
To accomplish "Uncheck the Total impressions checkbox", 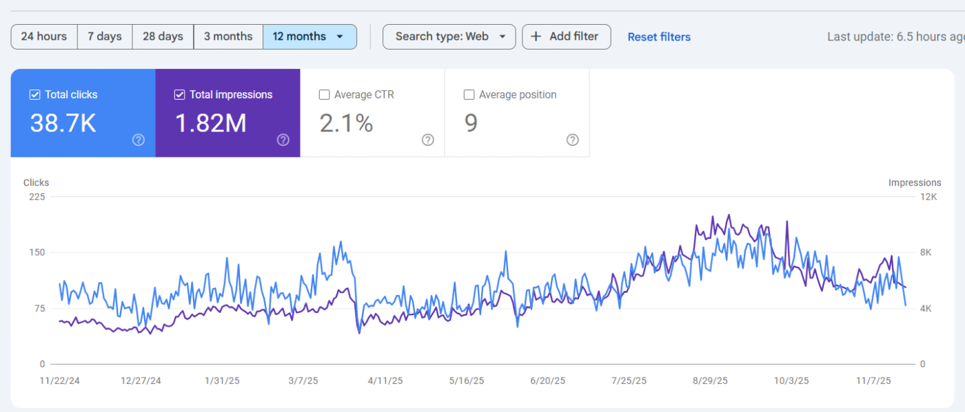I will tap(180, 95).
